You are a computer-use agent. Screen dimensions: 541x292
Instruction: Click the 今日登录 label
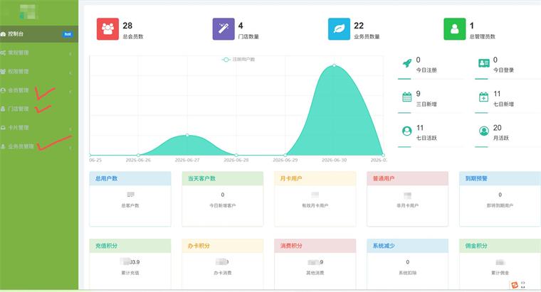point(503,70)
